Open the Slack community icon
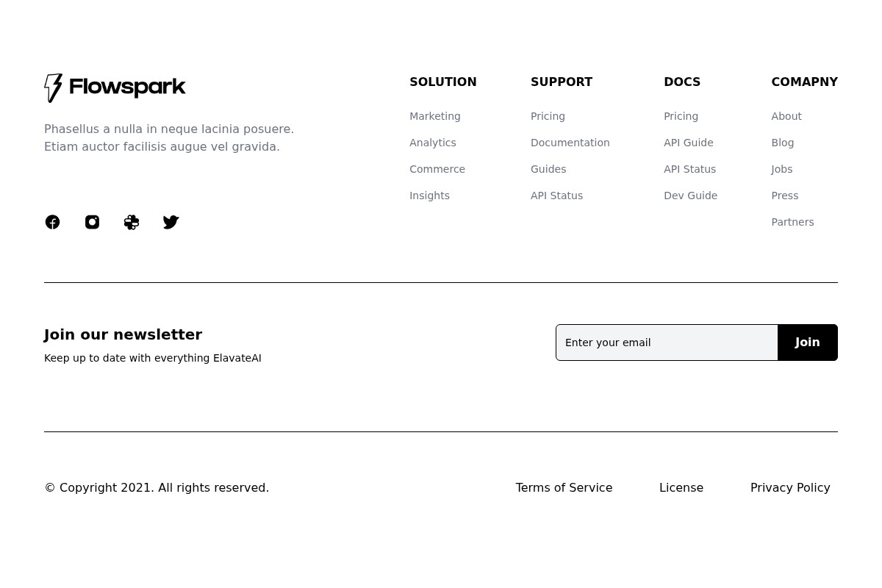 pos(131,221)
